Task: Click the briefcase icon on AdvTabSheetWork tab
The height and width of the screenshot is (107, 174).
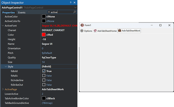Action: pyautogui.click(x=120, y=31)
